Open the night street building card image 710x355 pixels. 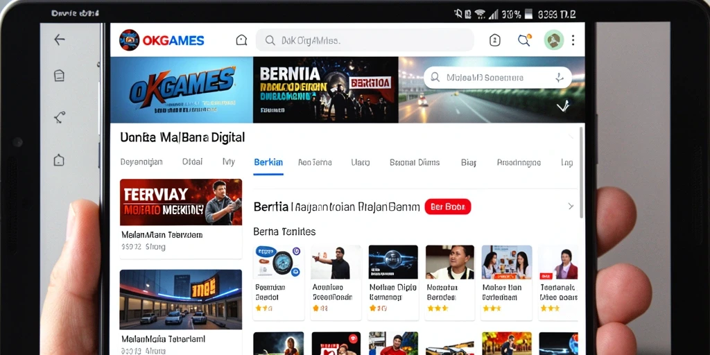pos(181,300)
